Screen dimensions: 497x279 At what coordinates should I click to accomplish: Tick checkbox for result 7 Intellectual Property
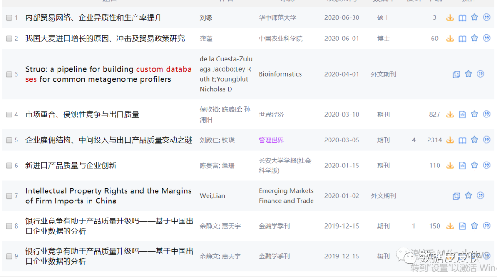tap(9, 196)
